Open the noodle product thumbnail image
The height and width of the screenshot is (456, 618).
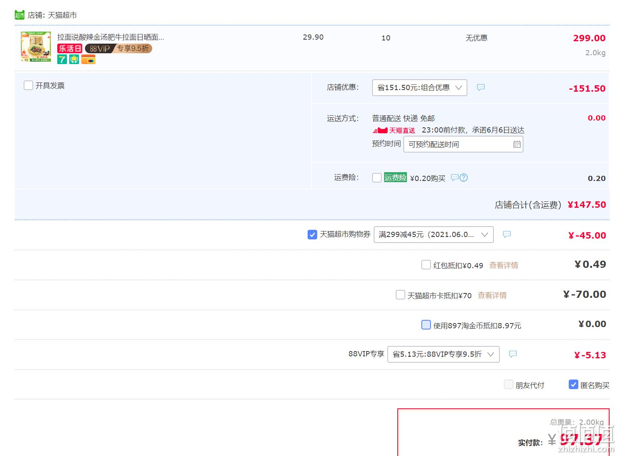36,46
